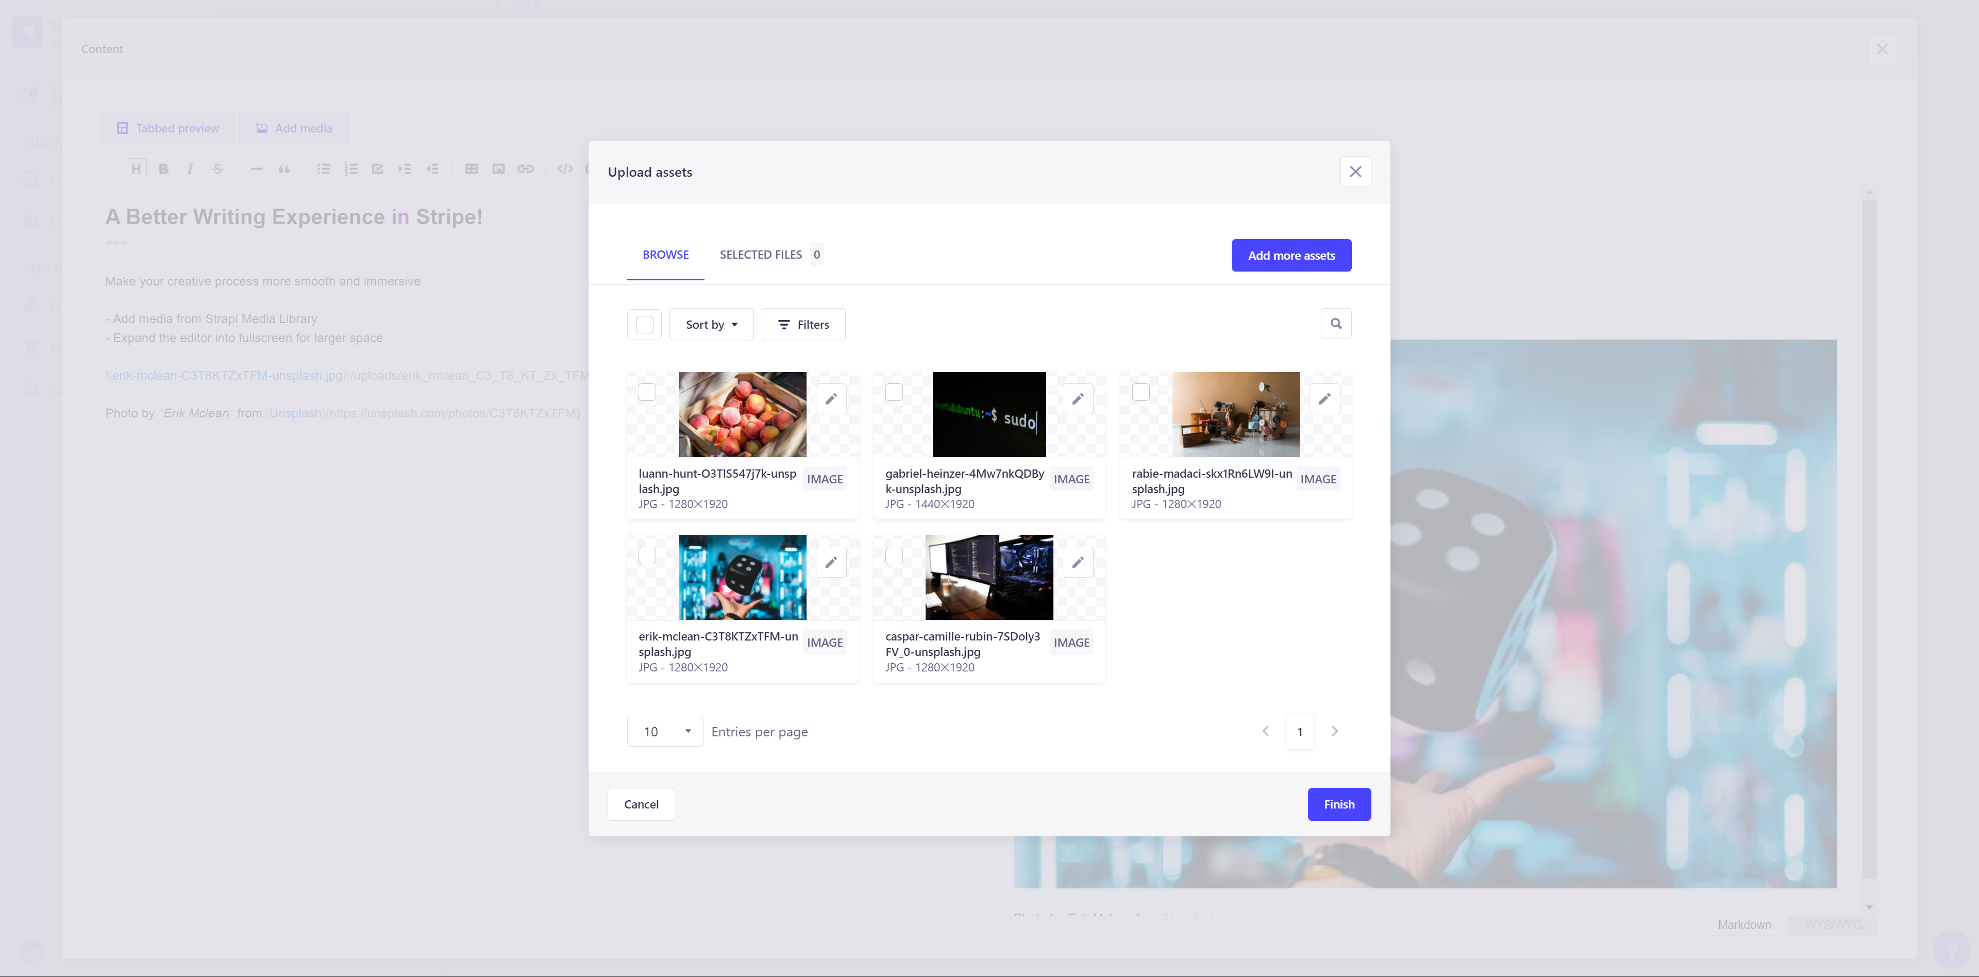Open the Filters menu

point(803,324)
